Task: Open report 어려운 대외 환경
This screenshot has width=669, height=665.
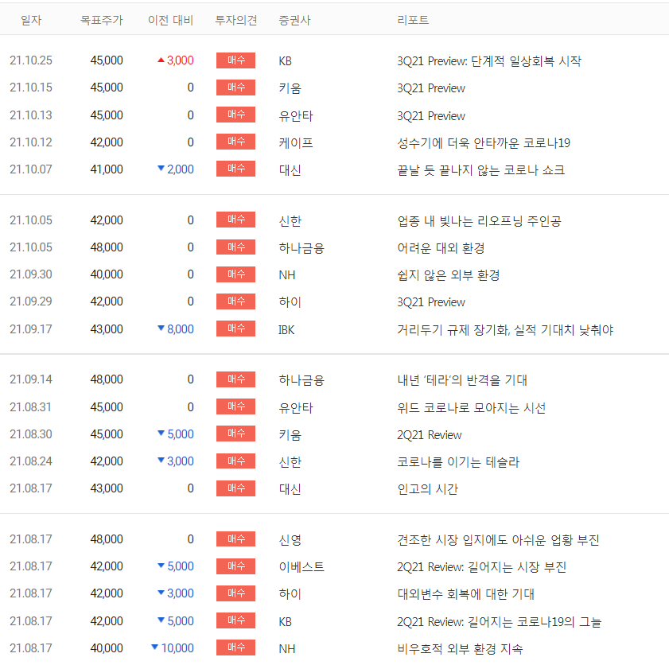Action: pyautogui.click(x=441, y=248)
